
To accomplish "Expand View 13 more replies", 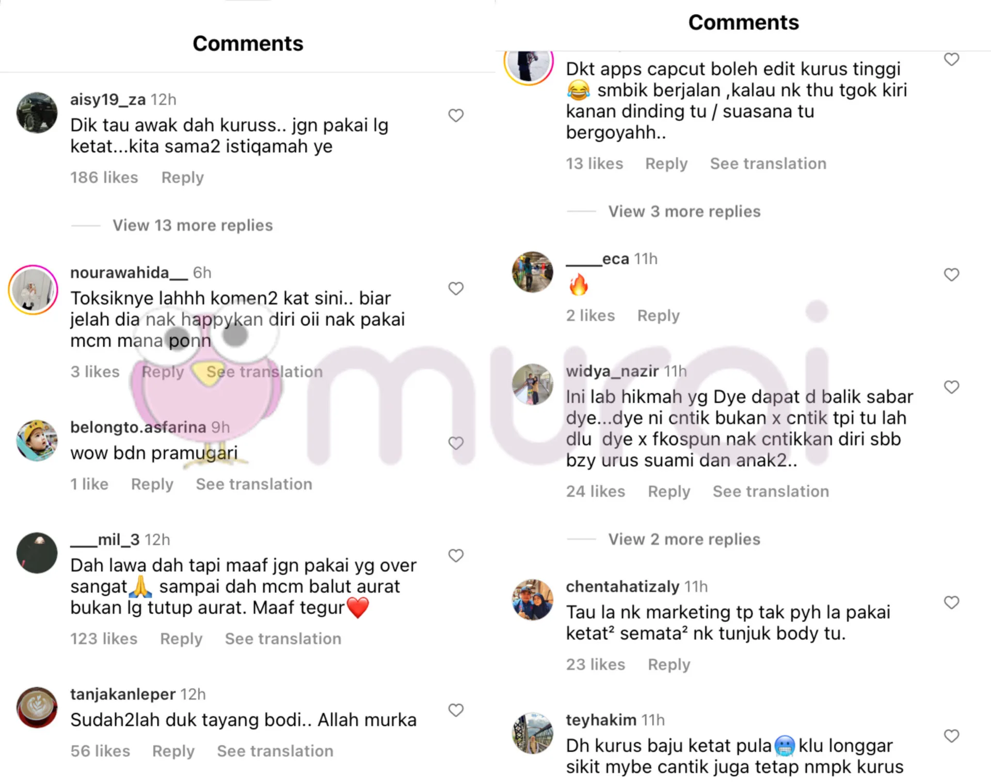I will tap(193, 225).
